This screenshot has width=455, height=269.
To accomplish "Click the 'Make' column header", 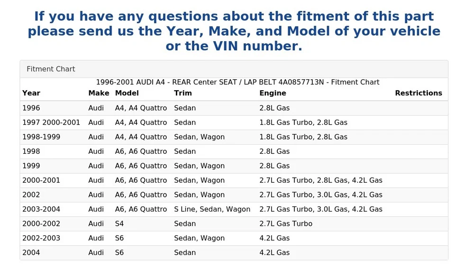I will 99,93.
